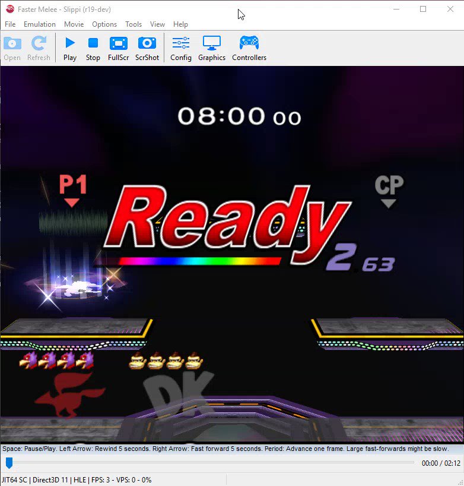Open the View menu
The height and width of the screenshot is (486, 464).
point(157,24)
